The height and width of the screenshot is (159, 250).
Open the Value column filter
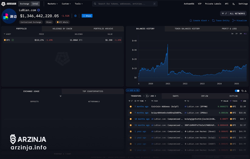222,101
